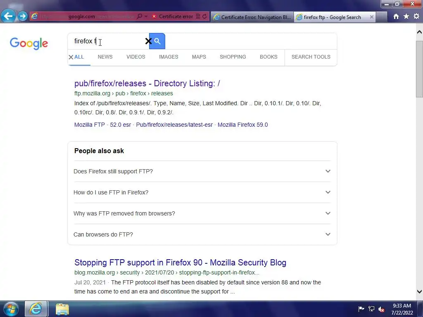Open the address bar dropdown arrow
This screenshot has height=317, width=423.
146,17
